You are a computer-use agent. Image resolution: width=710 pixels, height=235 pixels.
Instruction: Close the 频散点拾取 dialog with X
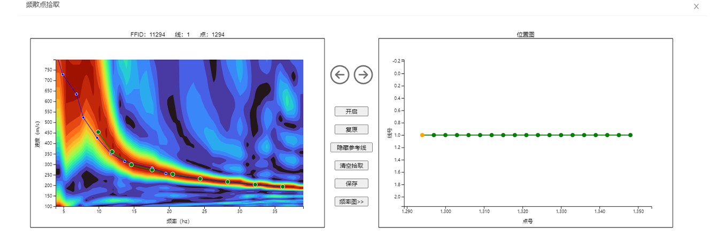[x=696, y=6]
